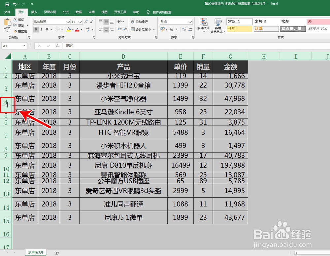The height and width of the screenshot is (256, 330).
Task: Click the formula bar showing 地区
Action: [196, 46]
